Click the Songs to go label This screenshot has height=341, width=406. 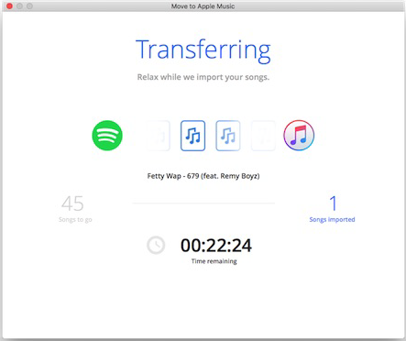click(75, 220)
